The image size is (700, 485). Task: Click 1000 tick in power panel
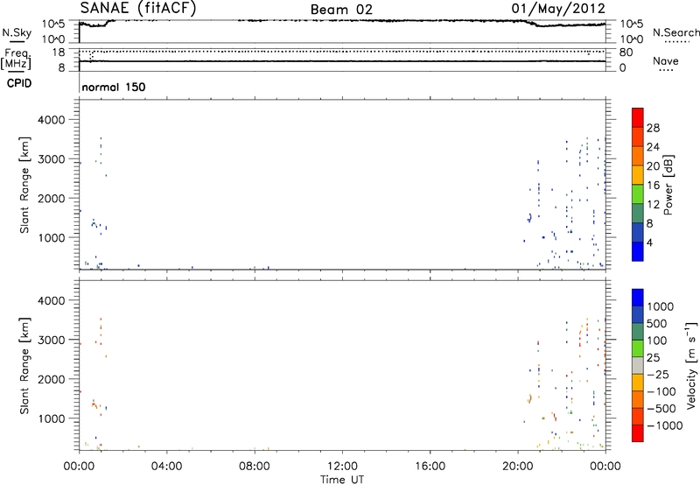51,237
